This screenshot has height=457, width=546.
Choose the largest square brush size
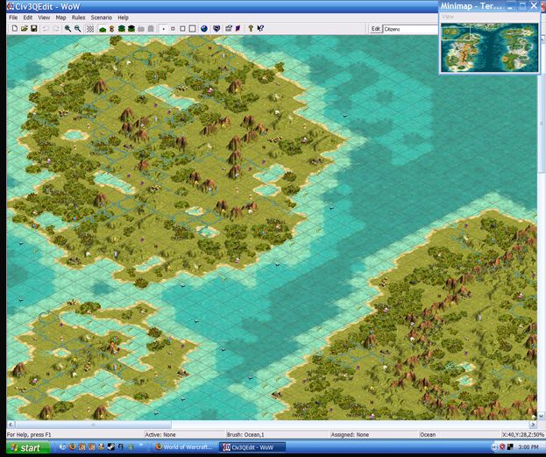[192, 29]
